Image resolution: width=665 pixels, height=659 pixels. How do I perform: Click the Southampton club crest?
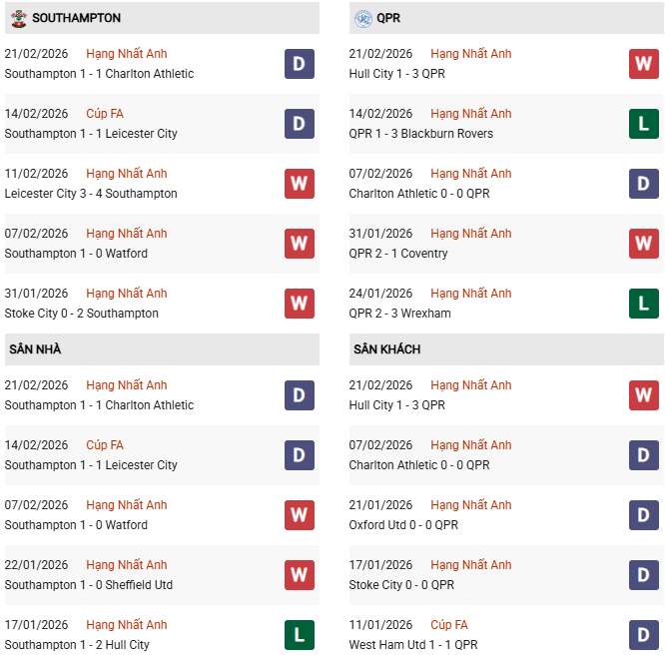[16, 18]
